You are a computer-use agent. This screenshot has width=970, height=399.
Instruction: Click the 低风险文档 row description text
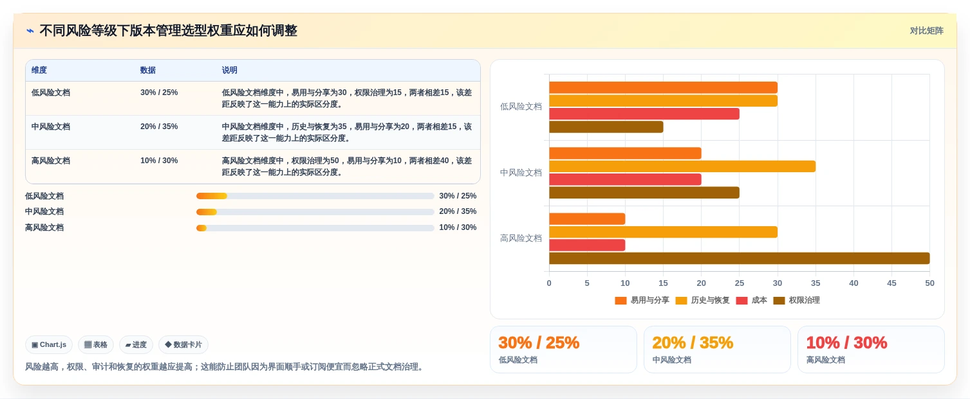[x=347, y=98]
